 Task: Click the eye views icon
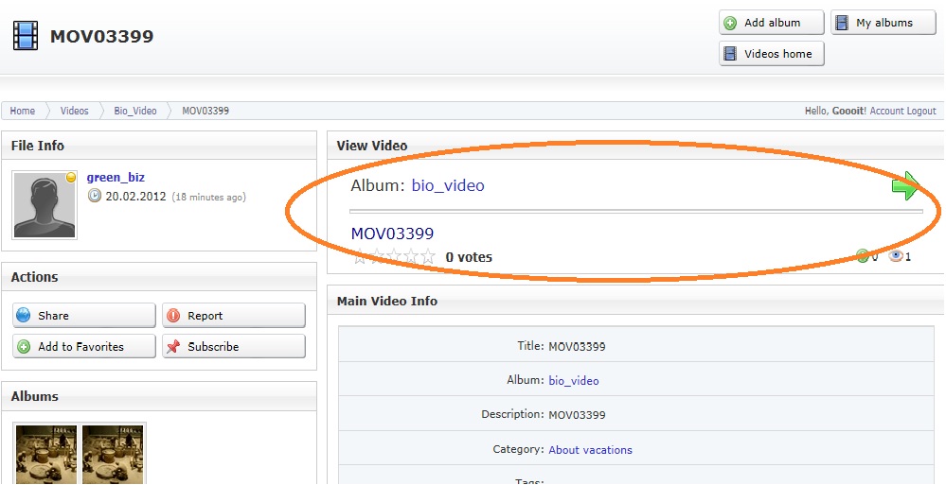coord(895,256)
